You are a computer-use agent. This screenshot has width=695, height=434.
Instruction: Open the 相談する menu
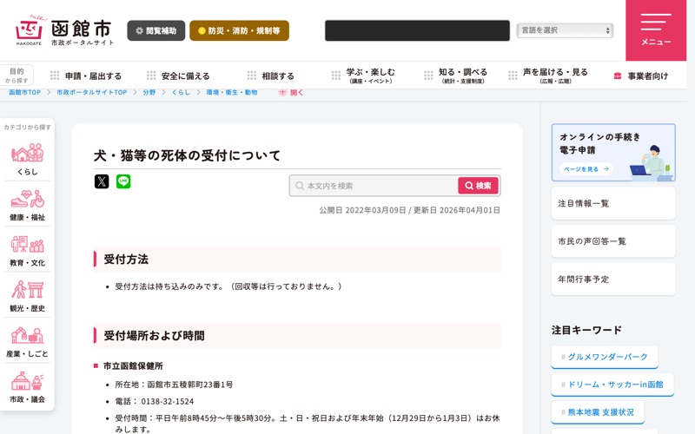pyautogui.click(x=271, y=76)
